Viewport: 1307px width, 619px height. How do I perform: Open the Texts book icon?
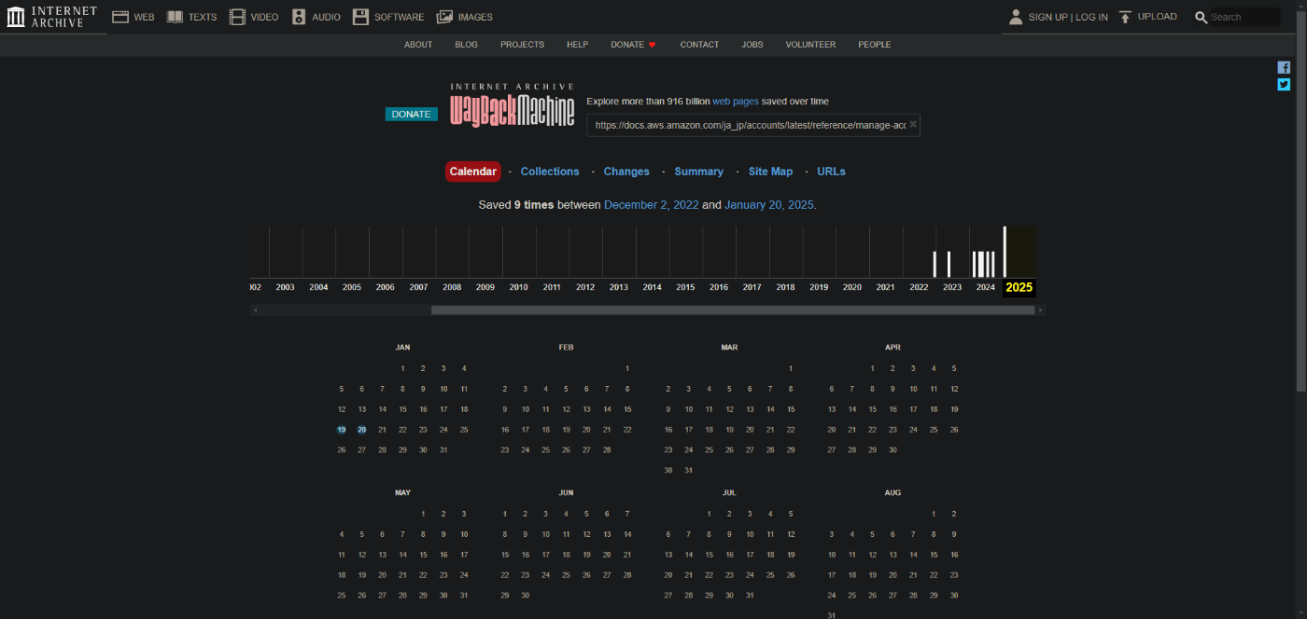pos(175,17)
